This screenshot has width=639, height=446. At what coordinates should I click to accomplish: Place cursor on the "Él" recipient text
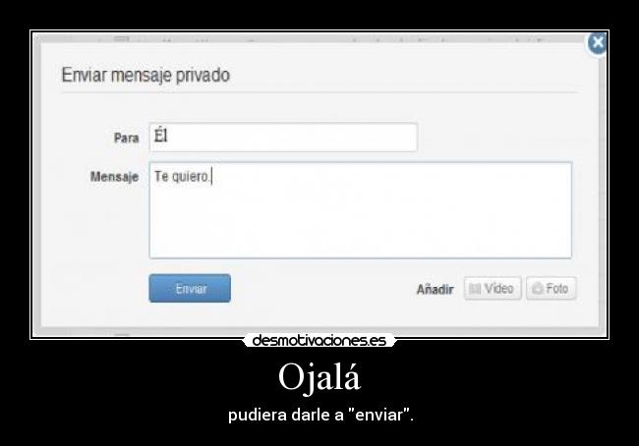161,135
